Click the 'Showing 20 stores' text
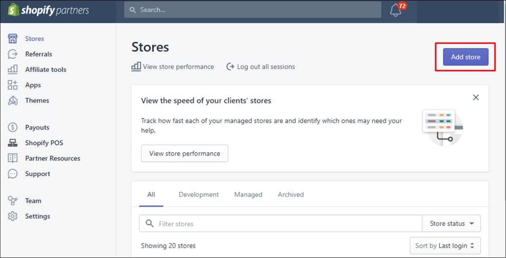 pyautogui.click(x=168, y=245)
